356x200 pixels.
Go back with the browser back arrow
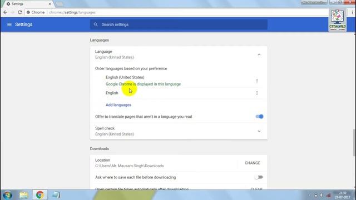pos(5,12)
